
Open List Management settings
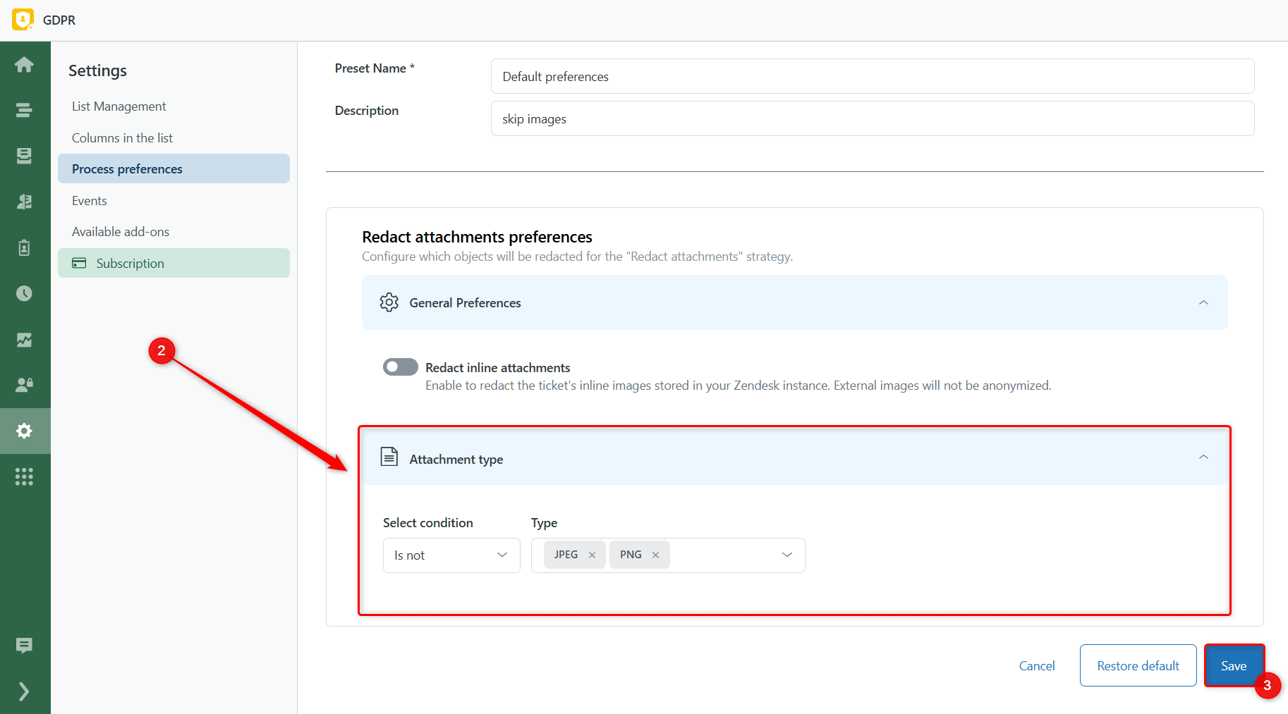point(119,106)
